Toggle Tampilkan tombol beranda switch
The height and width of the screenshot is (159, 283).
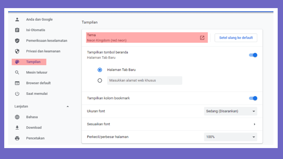pyautogui.click(x=253, y=55)
